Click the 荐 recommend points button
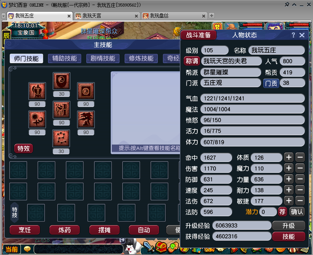 (282, 212)
